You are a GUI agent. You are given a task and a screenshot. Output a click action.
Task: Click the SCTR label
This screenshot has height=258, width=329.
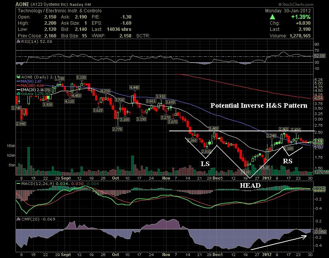click(143, 36)
